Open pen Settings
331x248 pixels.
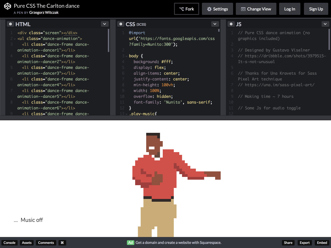pos(217,9)
